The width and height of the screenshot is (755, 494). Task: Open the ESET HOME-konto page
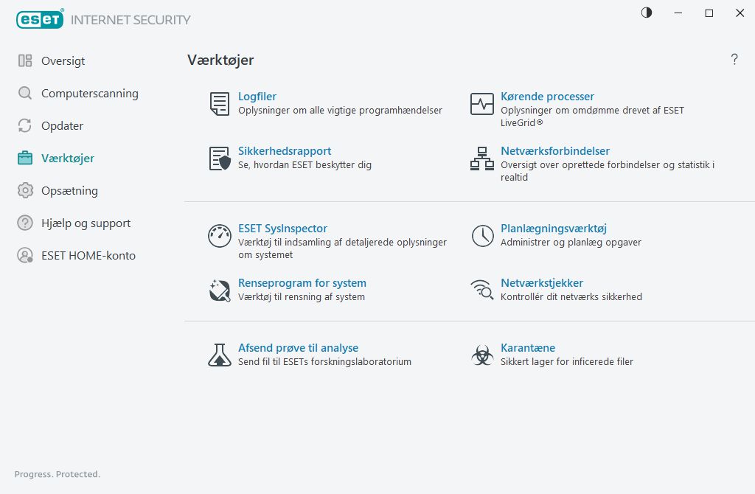[x=88, y=256]
